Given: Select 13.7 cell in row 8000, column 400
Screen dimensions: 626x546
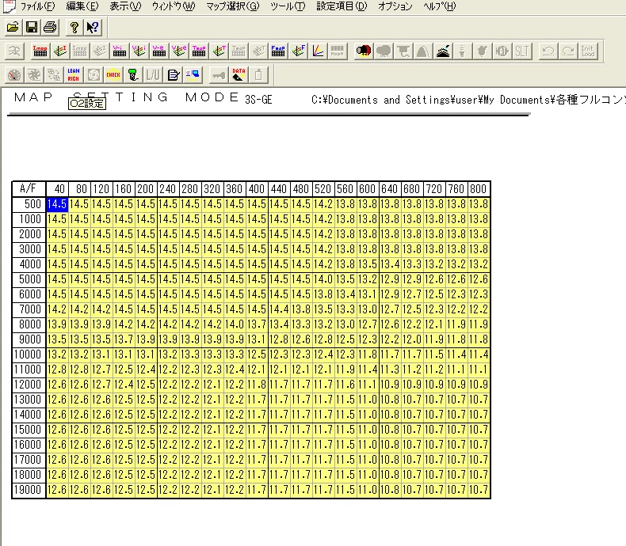Looking at the screenshot, I should 256,324.
